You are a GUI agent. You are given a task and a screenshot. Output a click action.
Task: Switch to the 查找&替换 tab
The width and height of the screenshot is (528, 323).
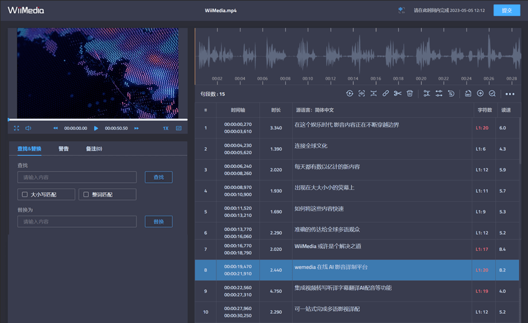(29, 148)
